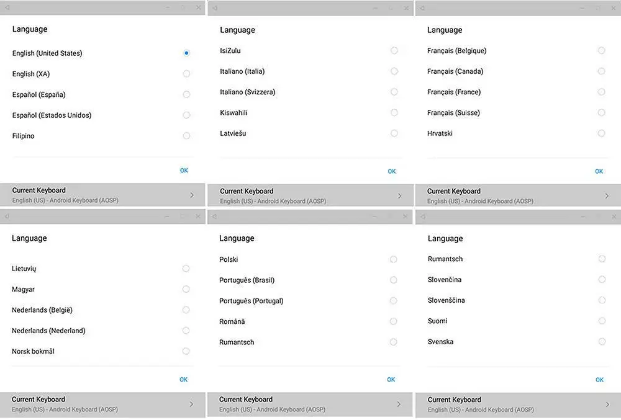The image size is (621, 420).
Task: Select the Norsk bokmål radio button
Action: click(186, 351)
